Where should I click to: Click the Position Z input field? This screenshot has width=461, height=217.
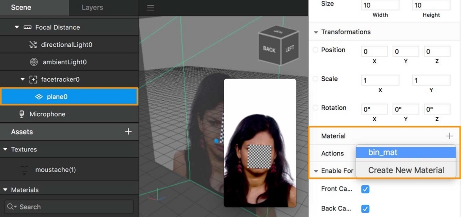coord(437,51)
